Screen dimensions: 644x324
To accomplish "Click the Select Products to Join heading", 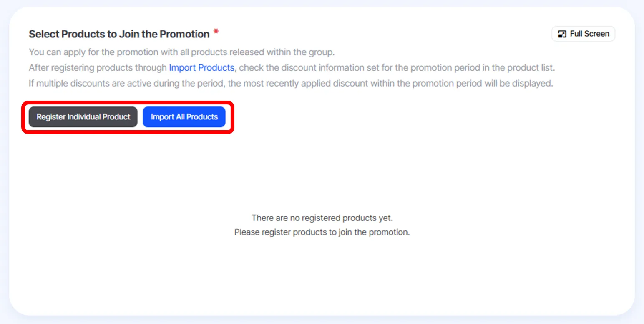I will (x=119, y=34).
